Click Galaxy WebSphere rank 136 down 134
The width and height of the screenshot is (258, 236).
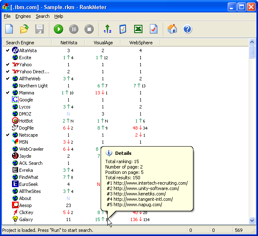(140, 219)
